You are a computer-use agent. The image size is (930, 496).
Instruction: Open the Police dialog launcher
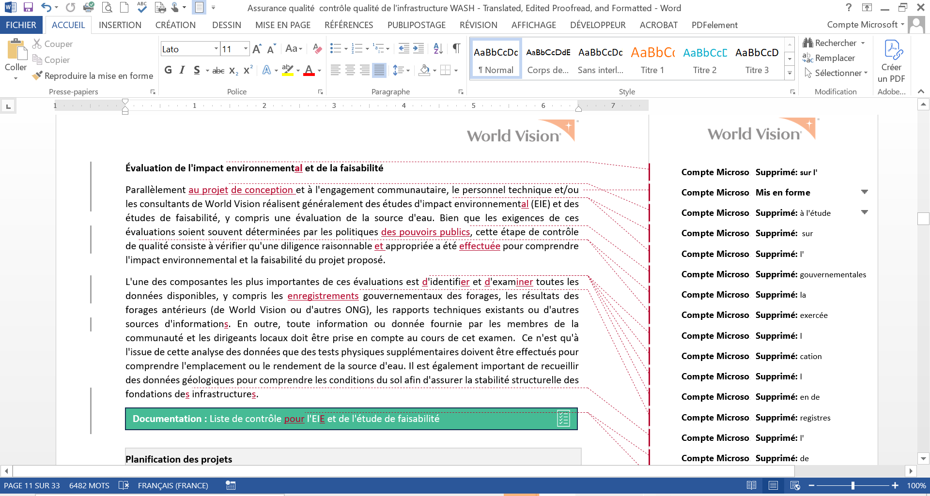coord(320,92)
